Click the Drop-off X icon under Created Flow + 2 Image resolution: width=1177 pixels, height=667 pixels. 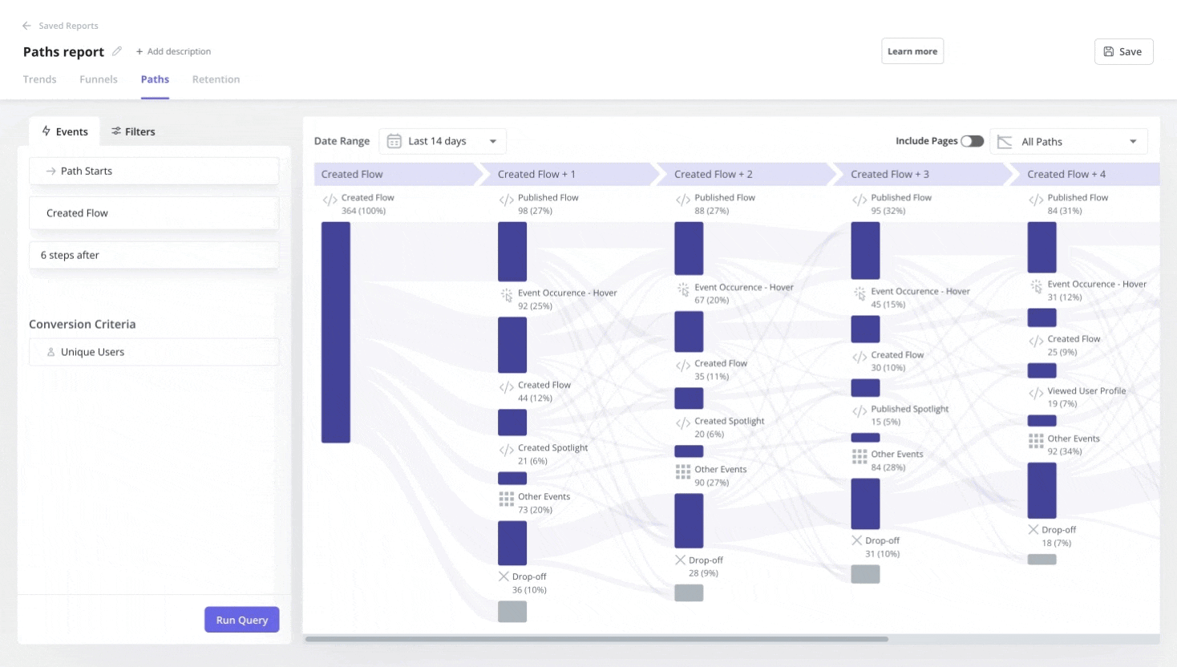(x=679, y=560)
